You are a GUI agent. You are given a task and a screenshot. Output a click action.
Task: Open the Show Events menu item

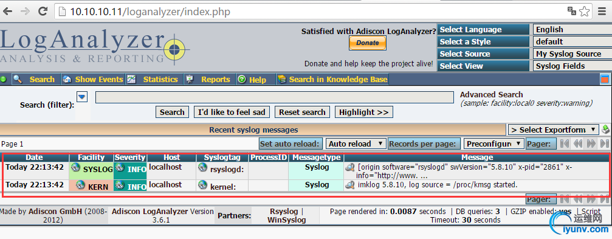94,79
